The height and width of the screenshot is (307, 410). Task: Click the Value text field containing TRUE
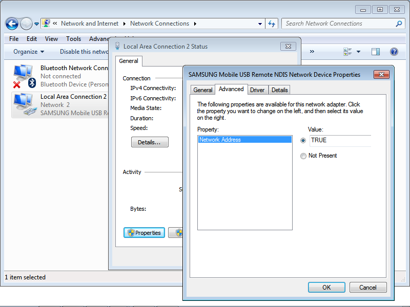[340, 141]
